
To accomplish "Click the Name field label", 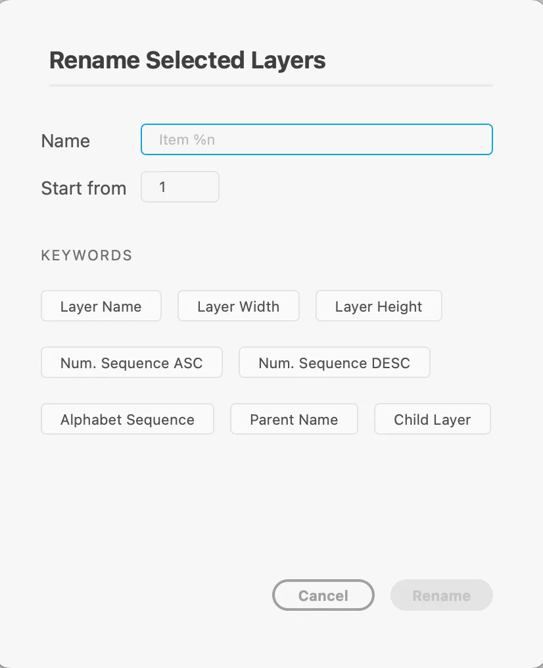I will [66, 141].
